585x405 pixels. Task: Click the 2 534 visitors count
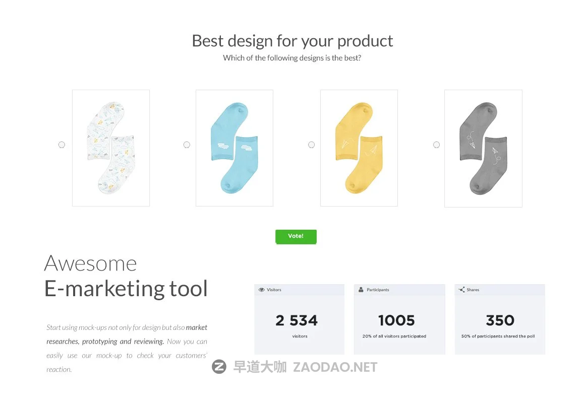(297, 320)
